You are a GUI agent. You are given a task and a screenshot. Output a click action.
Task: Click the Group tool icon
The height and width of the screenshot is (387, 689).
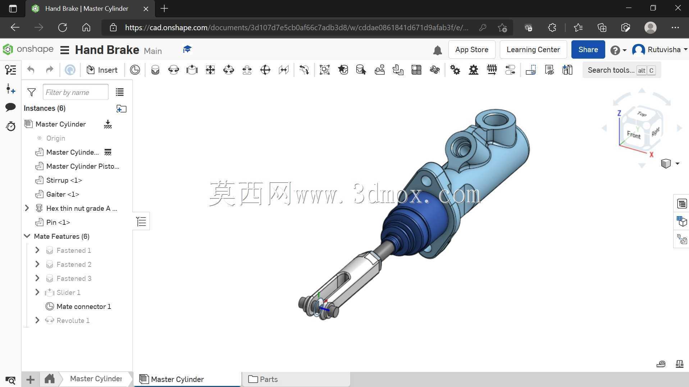click(325, 70)
